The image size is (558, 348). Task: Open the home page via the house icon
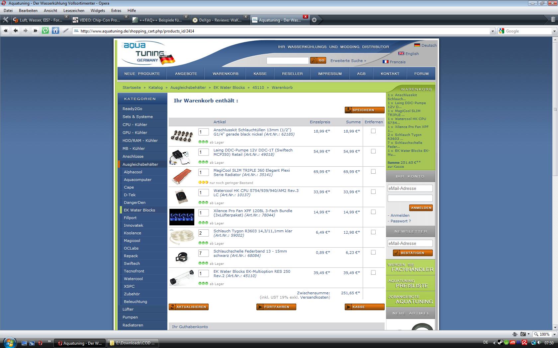[55, 31]
